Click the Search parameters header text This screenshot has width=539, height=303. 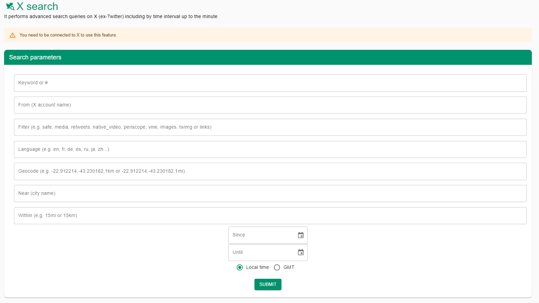[35, 57]
